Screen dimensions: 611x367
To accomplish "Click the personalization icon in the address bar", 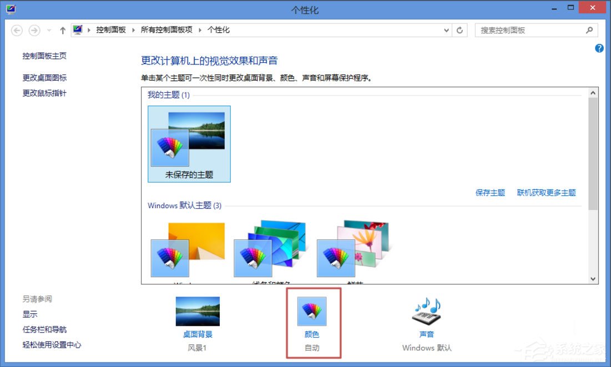I will coord(78,29).
